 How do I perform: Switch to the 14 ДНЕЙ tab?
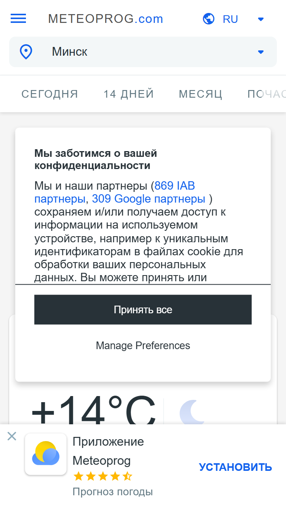coord(129,94)
